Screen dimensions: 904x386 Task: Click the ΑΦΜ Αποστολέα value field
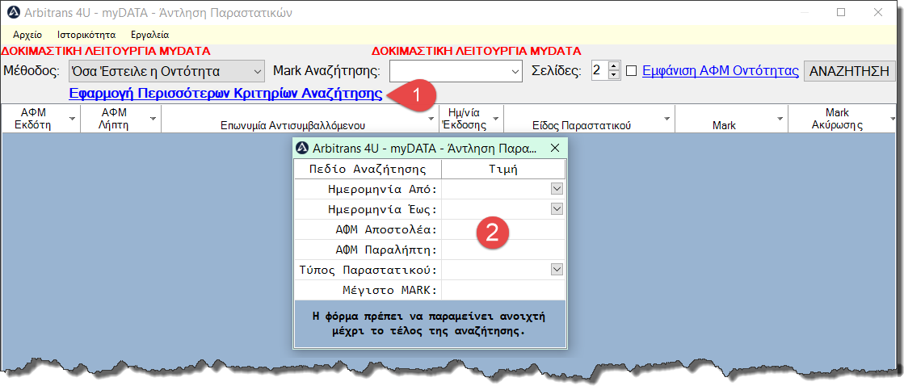click(x=503, y=229)
